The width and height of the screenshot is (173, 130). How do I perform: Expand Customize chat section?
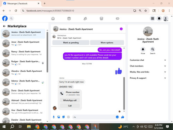pos(148,60)
